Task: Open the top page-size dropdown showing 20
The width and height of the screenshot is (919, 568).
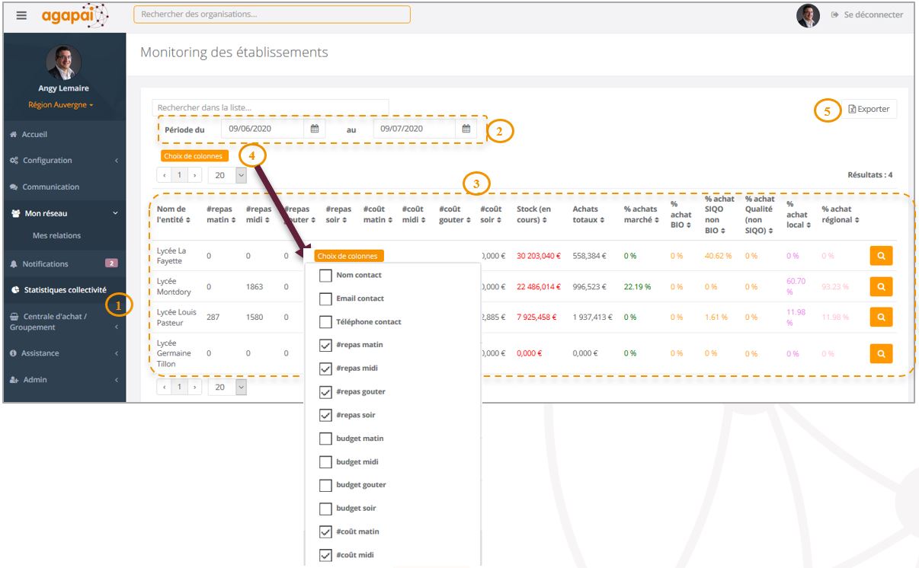Action: click(x=228, y=175)
